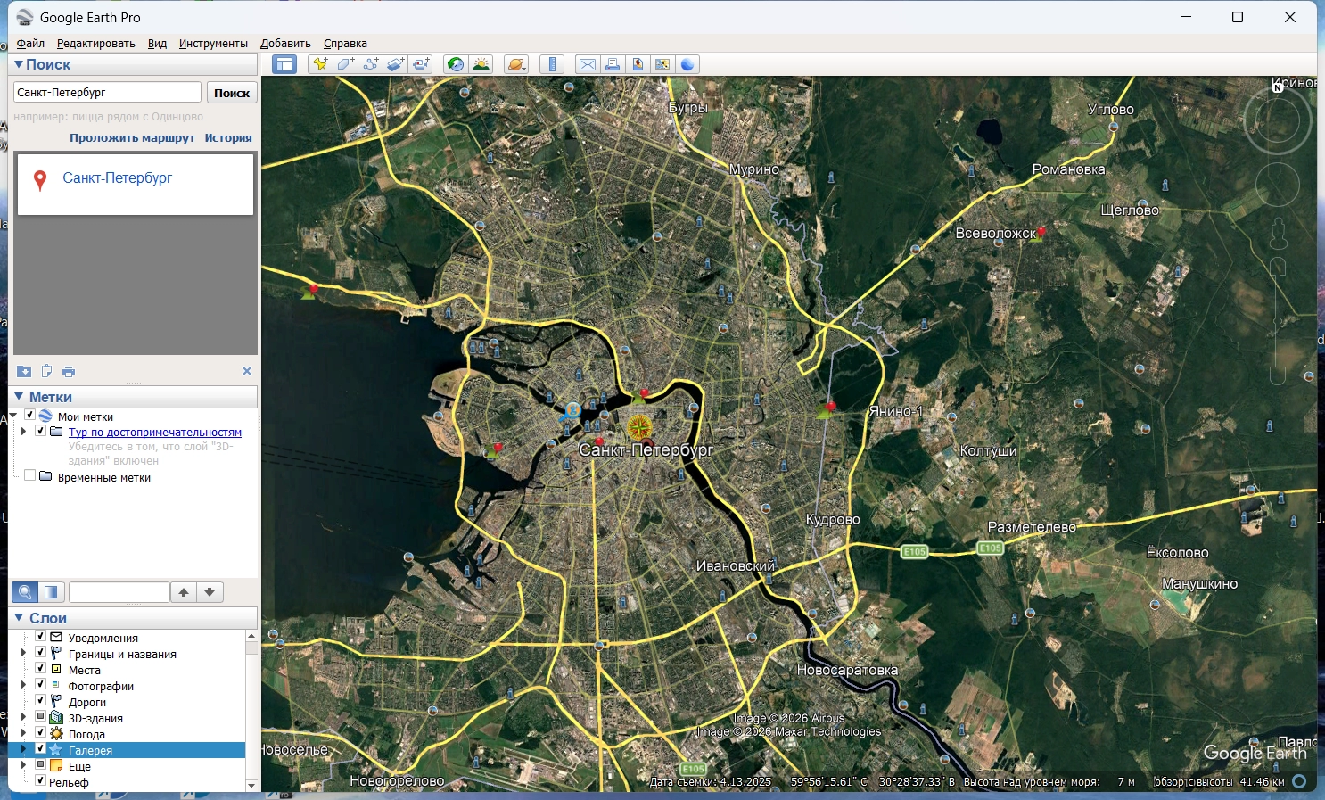Add an image overlay from the toolbar

[395, 64]
